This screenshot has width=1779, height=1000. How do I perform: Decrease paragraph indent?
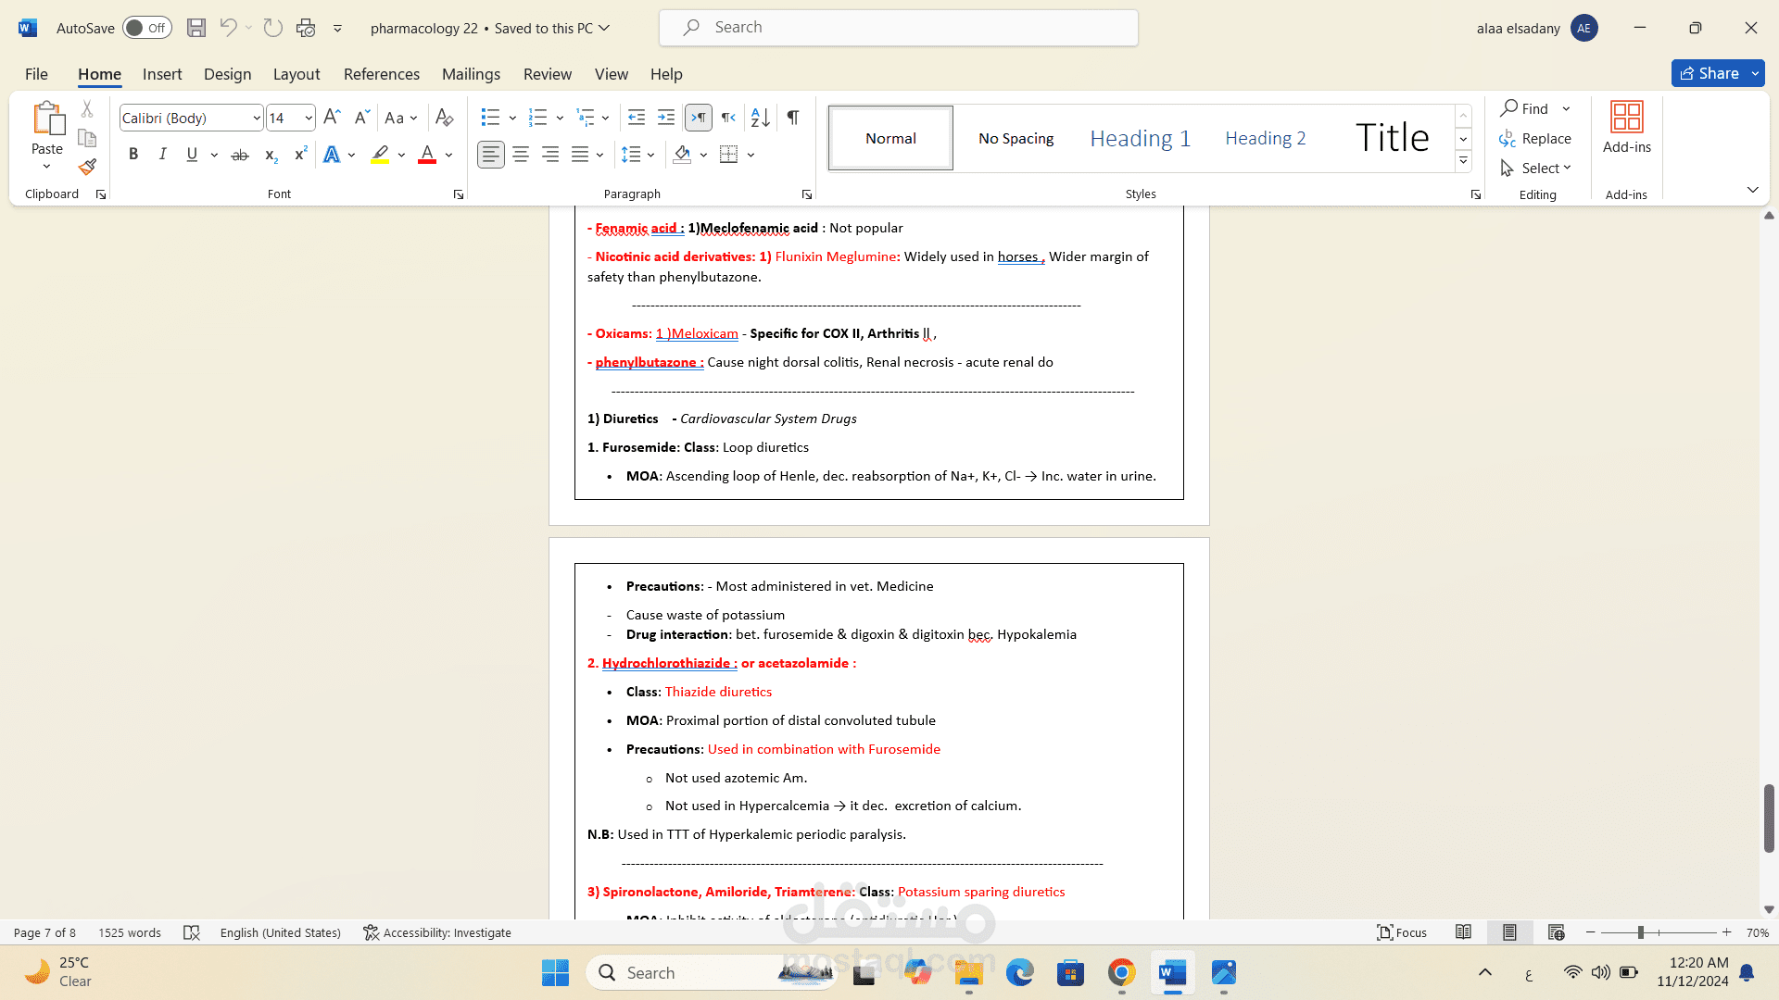click(637, 118)
